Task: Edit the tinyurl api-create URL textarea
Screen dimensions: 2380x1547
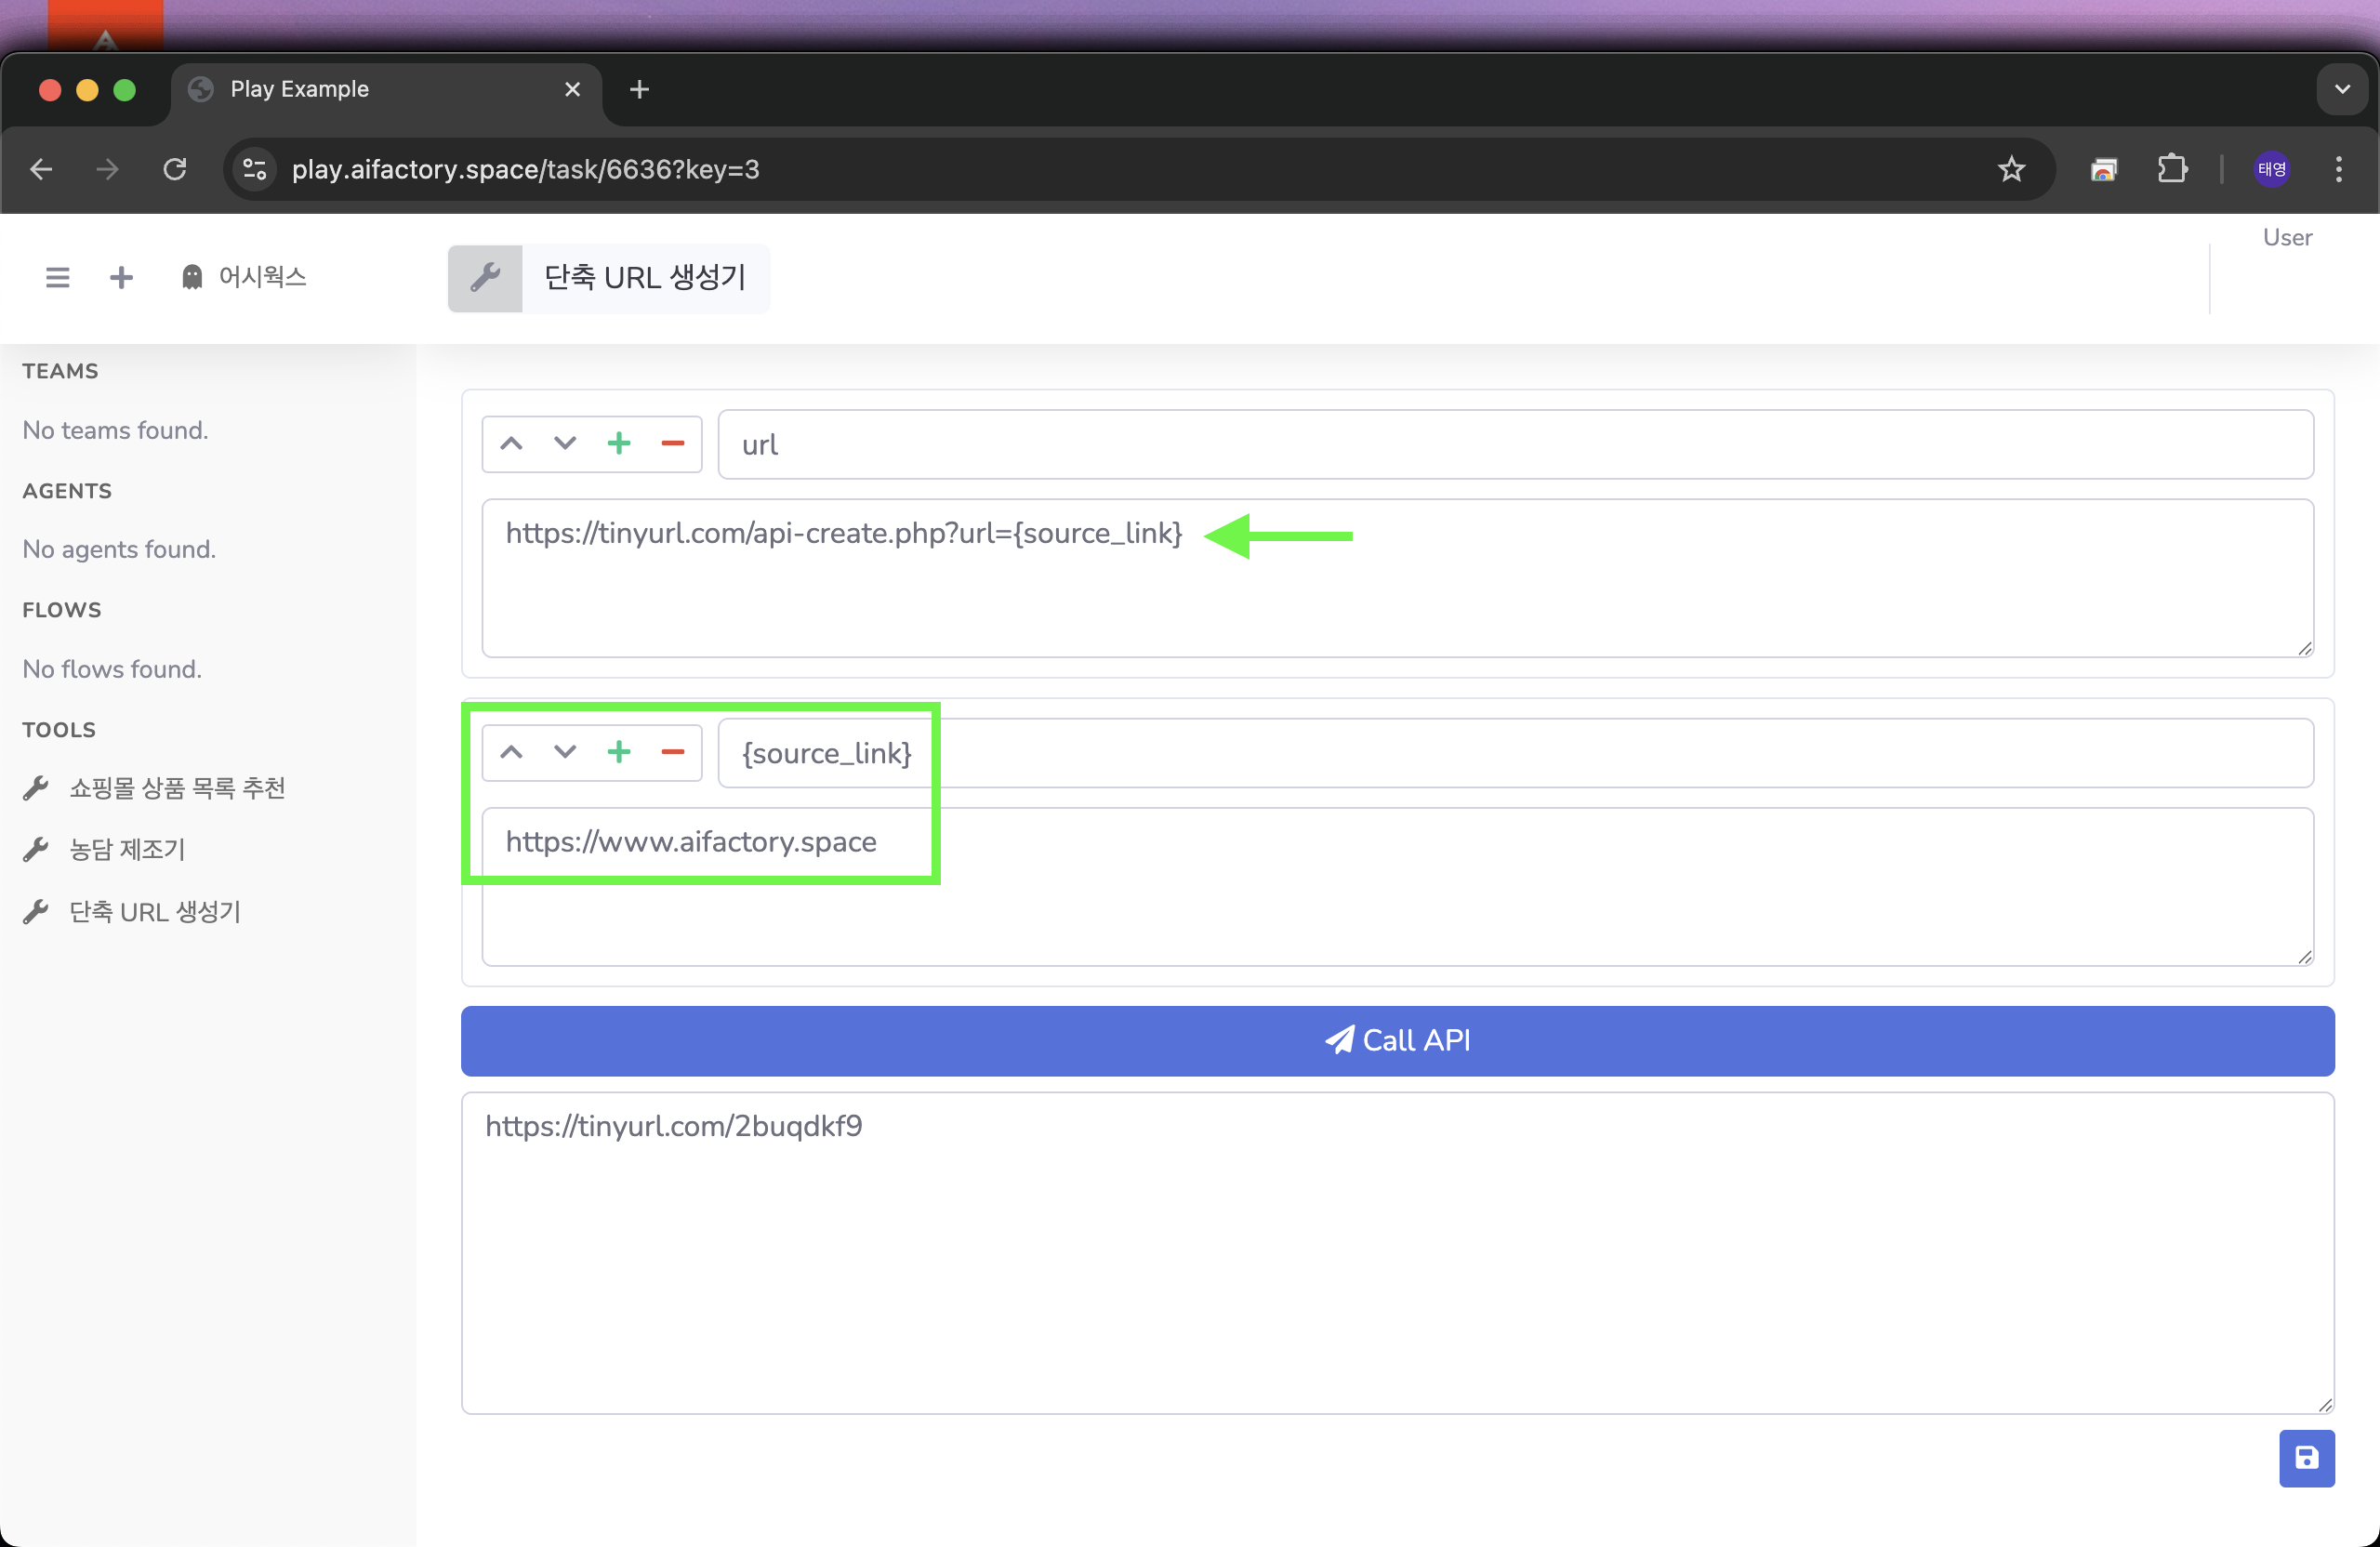Action: click(1397, 578)
